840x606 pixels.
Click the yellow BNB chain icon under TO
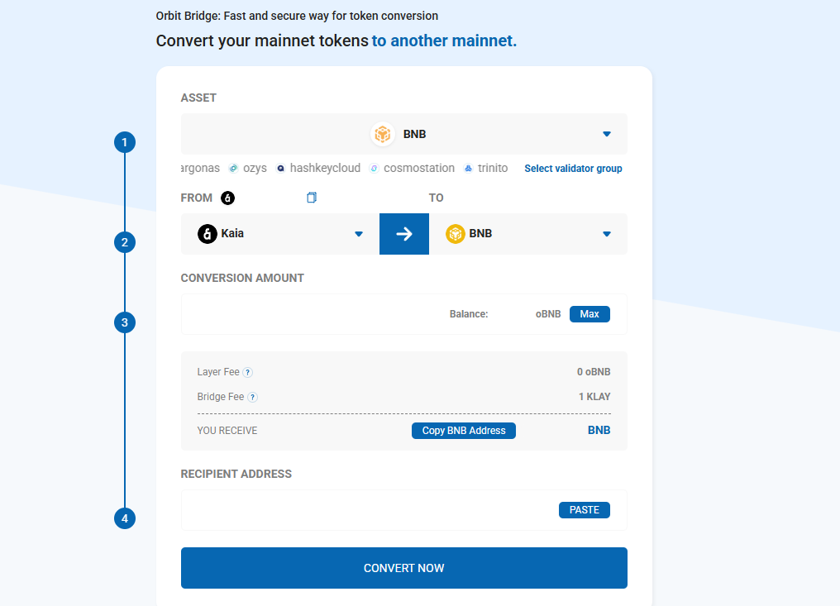point(456,234)
